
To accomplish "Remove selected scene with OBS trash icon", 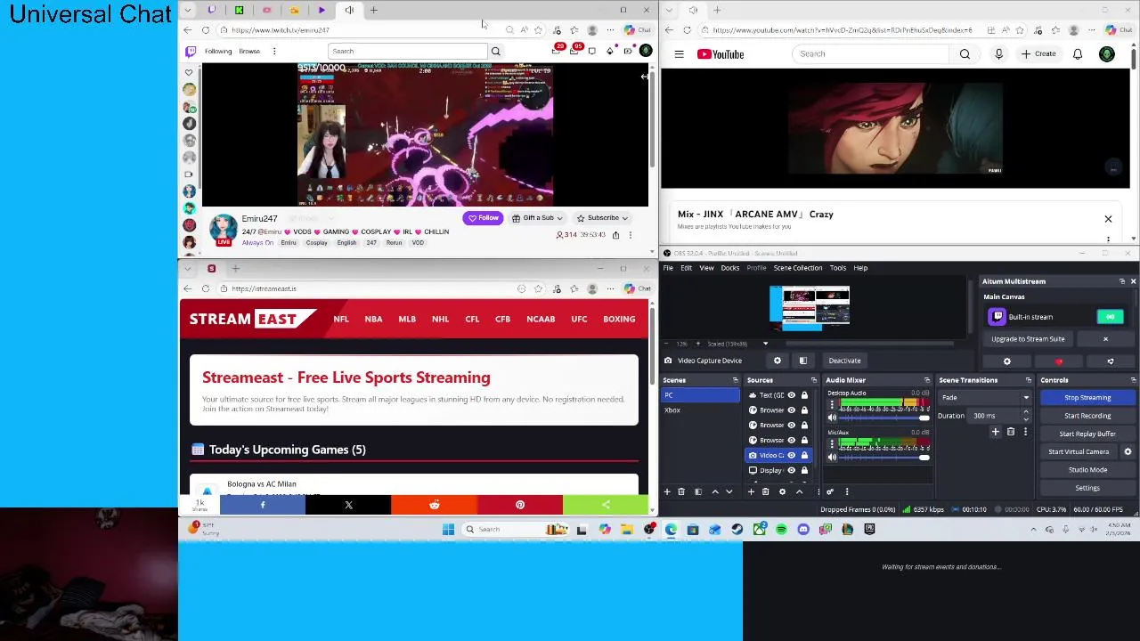I will pos(681,491).
